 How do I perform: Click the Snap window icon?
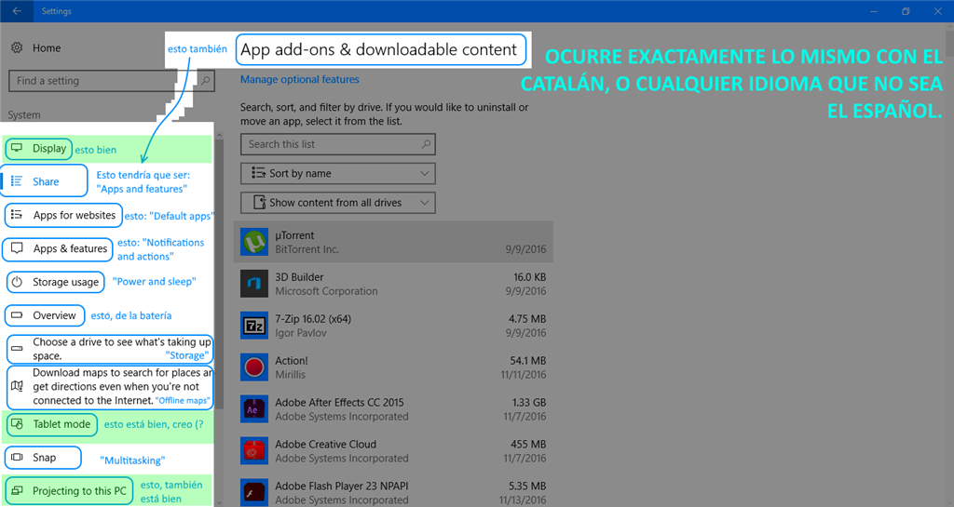(17, 457)
